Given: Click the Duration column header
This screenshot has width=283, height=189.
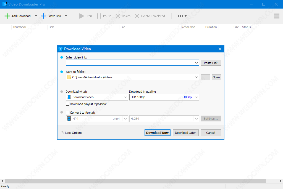Looking at the screenshot, I should (x=211, y=27).
